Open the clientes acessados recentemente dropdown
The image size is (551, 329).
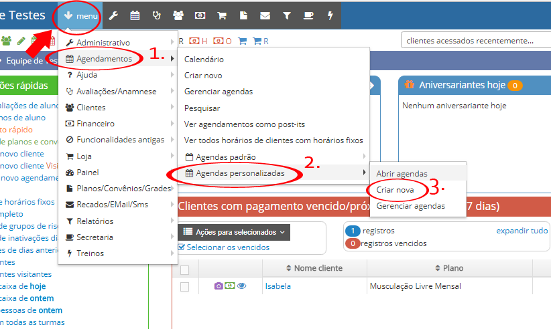pos(475,41)
